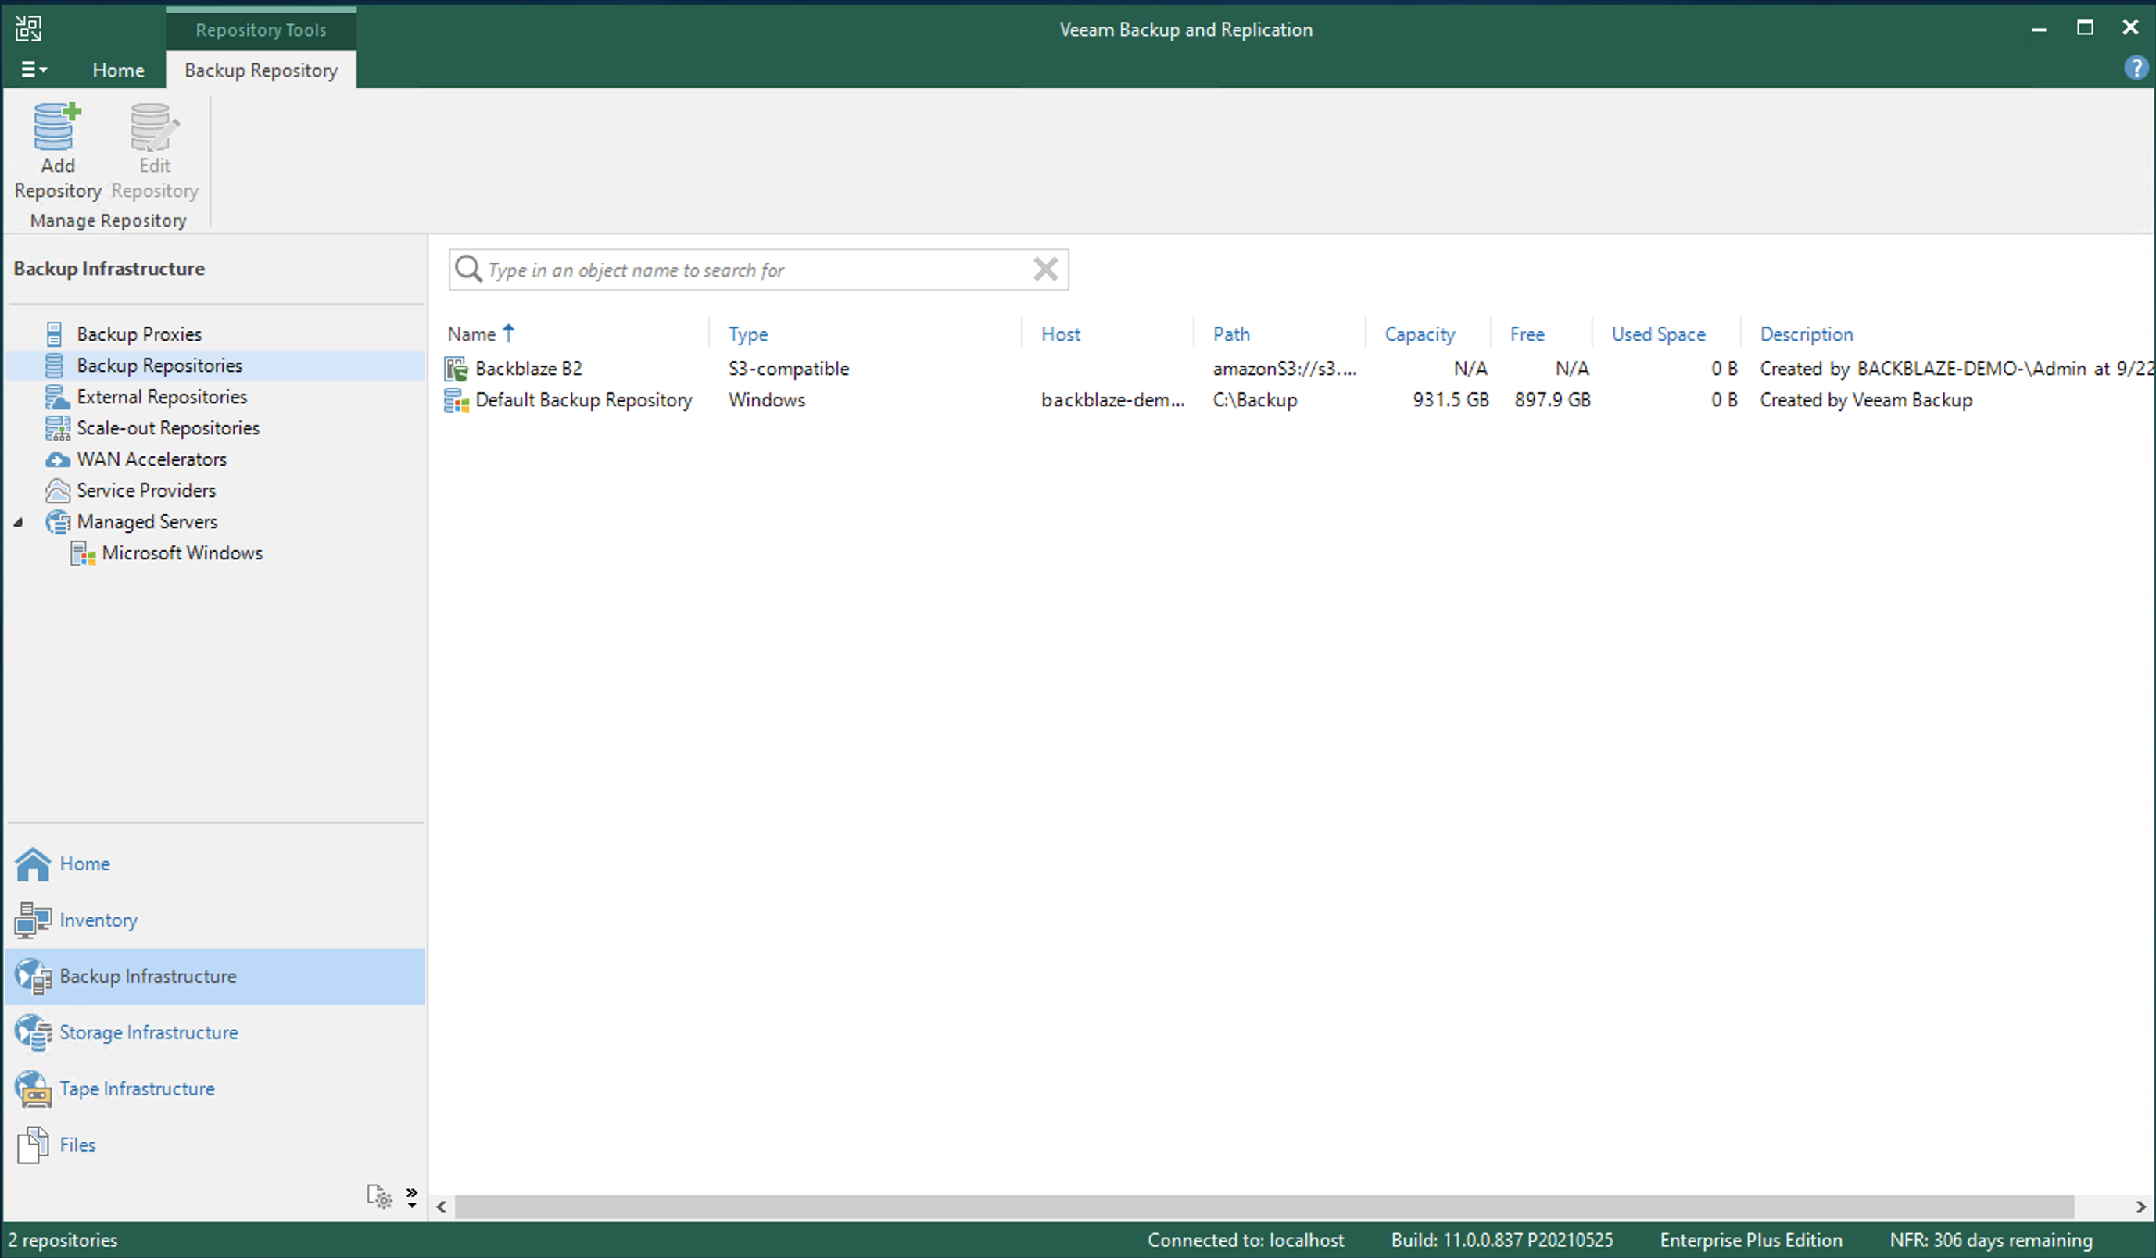Open the Home navigation pane icon

34,863
